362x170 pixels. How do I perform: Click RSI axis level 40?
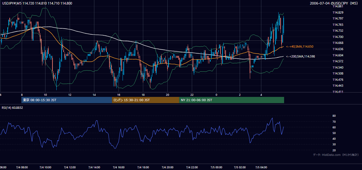pyautogui.click(x=334, y=139)
